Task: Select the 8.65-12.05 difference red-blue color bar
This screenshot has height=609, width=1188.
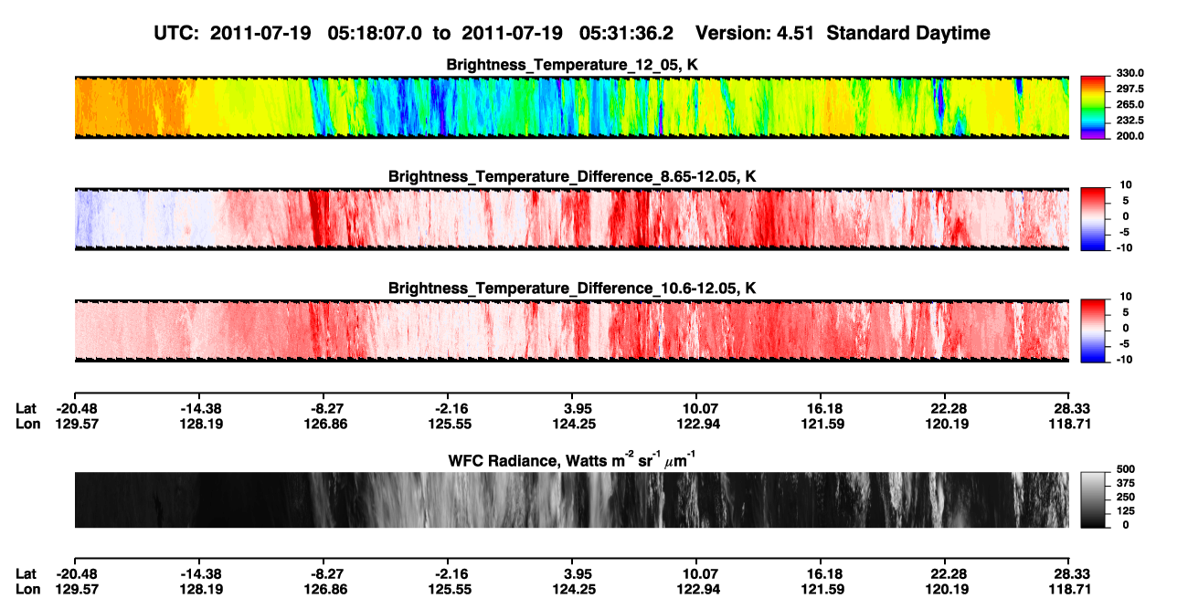Action: 1093,218
